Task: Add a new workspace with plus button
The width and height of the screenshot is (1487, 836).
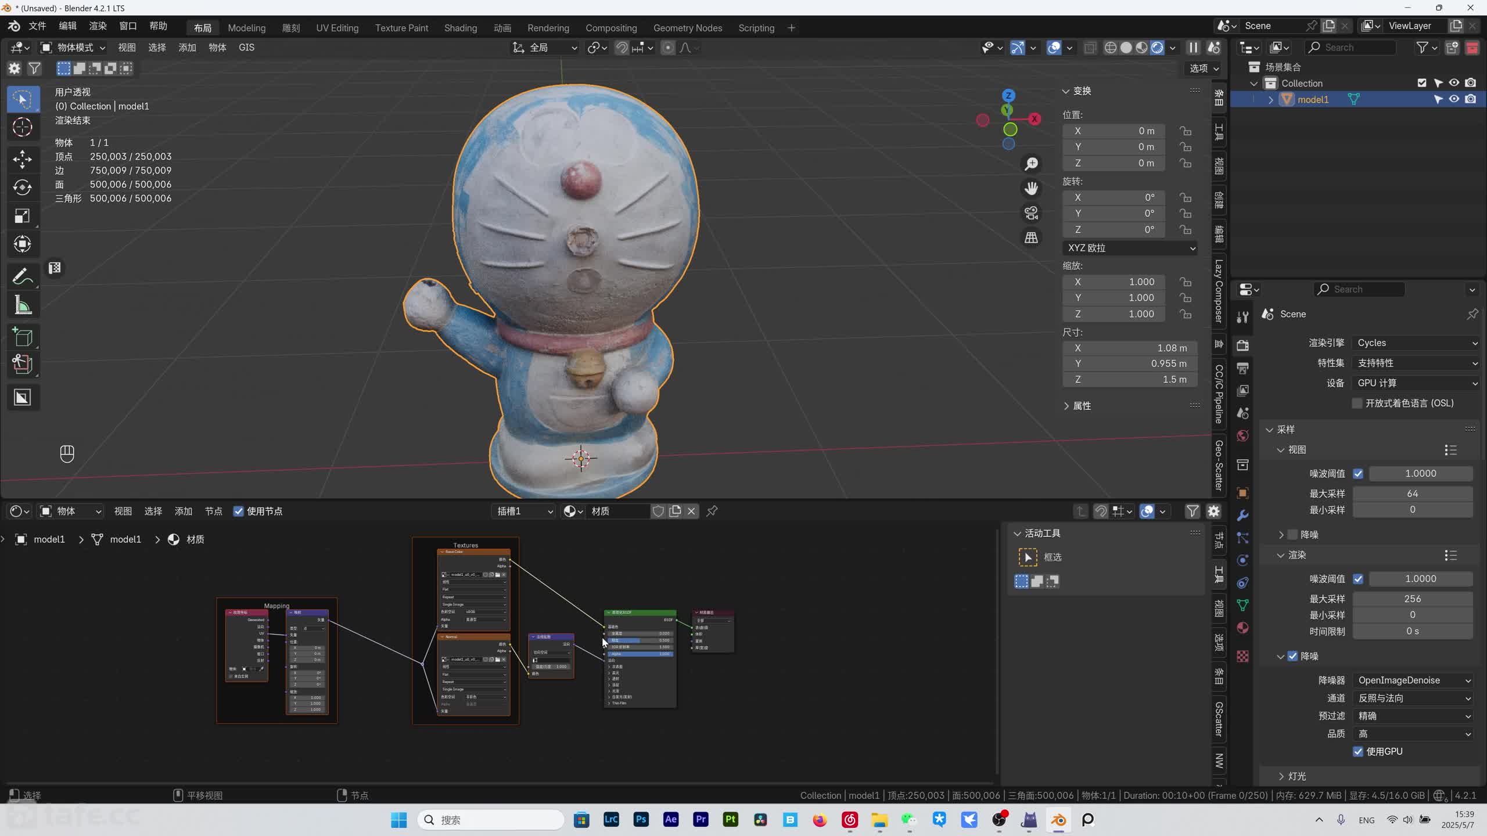Action: coord(791,28)
